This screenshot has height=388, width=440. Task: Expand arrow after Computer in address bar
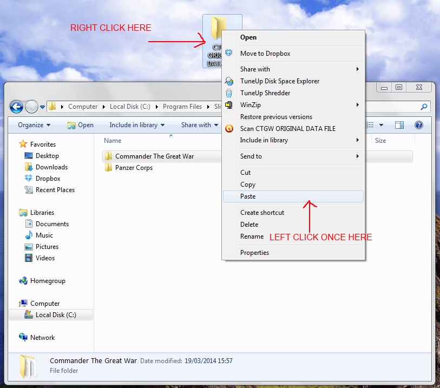(104, 107)
